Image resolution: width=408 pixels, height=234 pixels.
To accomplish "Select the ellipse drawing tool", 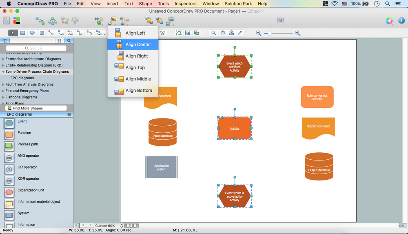I will 32,33.
